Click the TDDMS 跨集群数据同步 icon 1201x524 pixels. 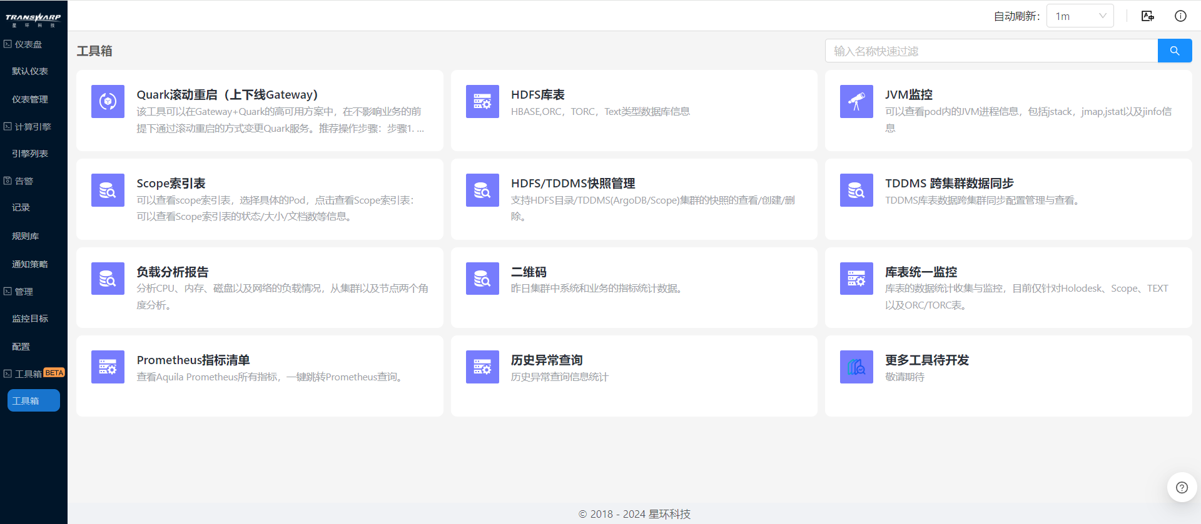[856, 190]
